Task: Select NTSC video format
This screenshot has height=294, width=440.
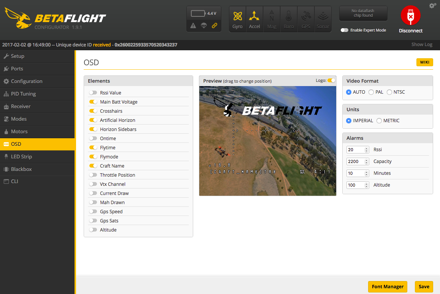Action: [x=389, y=92]
